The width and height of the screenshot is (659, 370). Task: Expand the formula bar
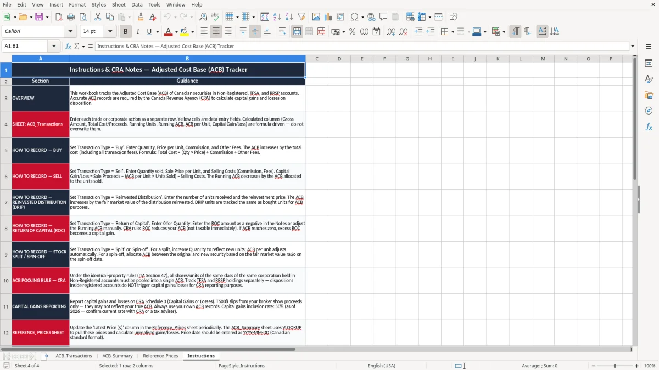pyautogui.click(x=633, y=46)
